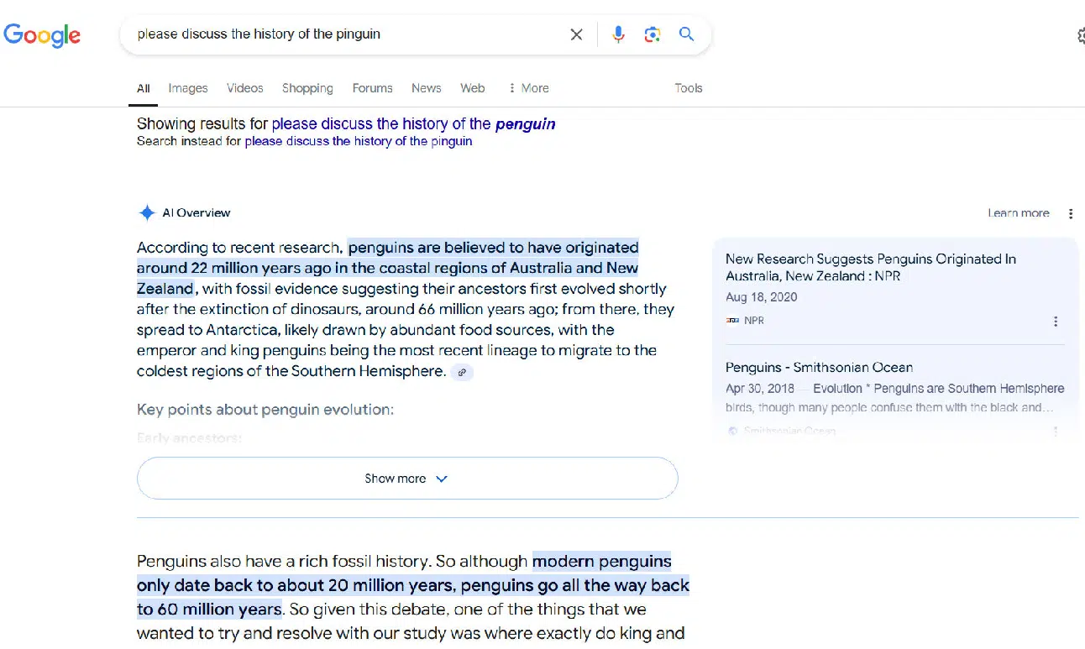Open three-dot menu for NPR source
Screen dimensions: 1085x649
click(1056, 321)
